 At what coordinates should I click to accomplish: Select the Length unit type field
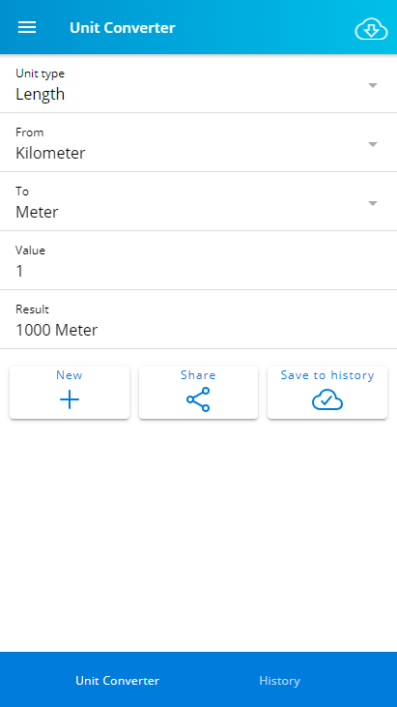click(x=199, y=84)
